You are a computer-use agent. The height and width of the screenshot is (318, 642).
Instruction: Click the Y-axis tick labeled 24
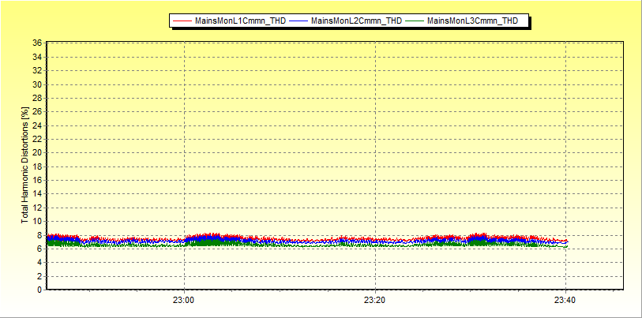(x=37, y=125)
